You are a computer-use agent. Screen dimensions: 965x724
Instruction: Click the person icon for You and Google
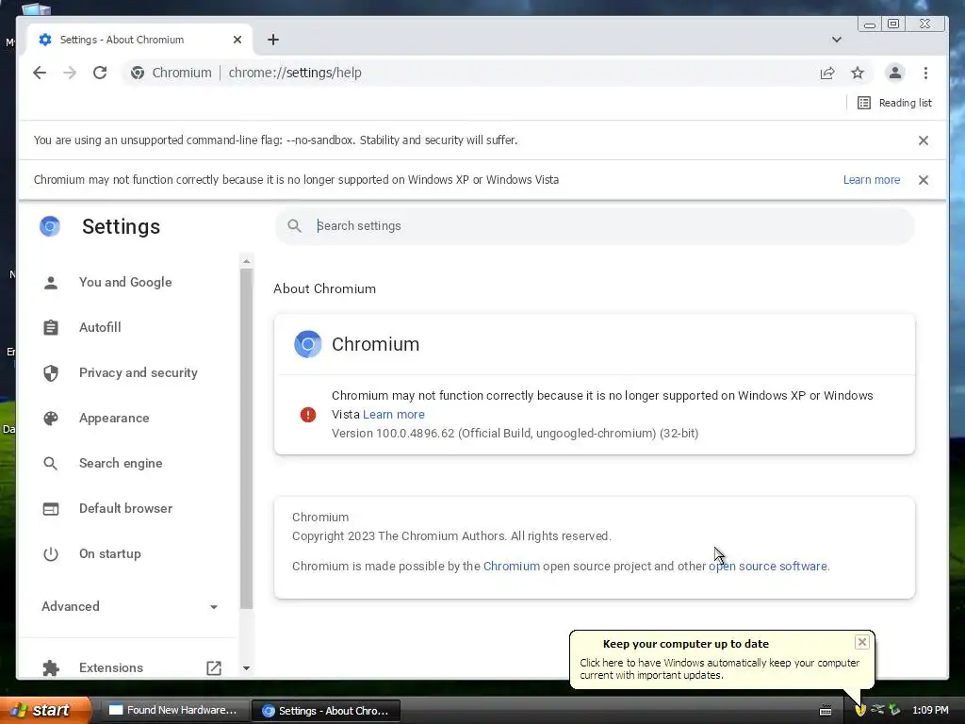pyautogui.click(x=51, y=283)
